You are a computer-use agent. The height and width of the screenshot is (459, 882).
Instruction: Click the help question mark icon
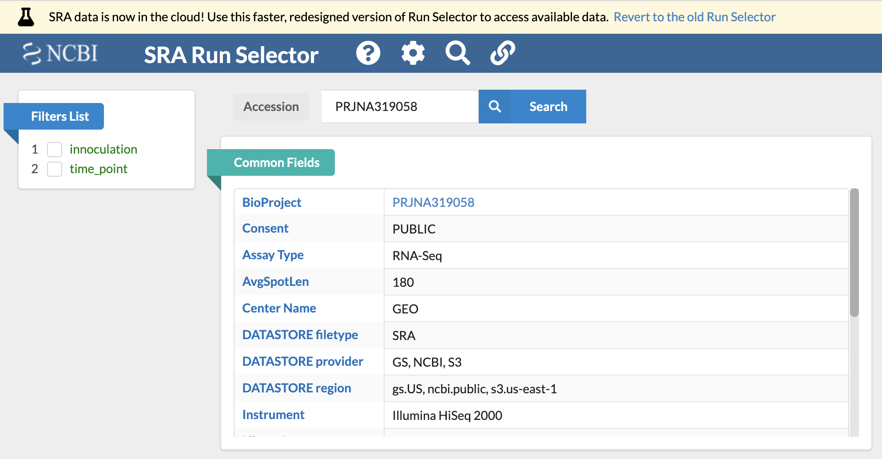point(368,53)
